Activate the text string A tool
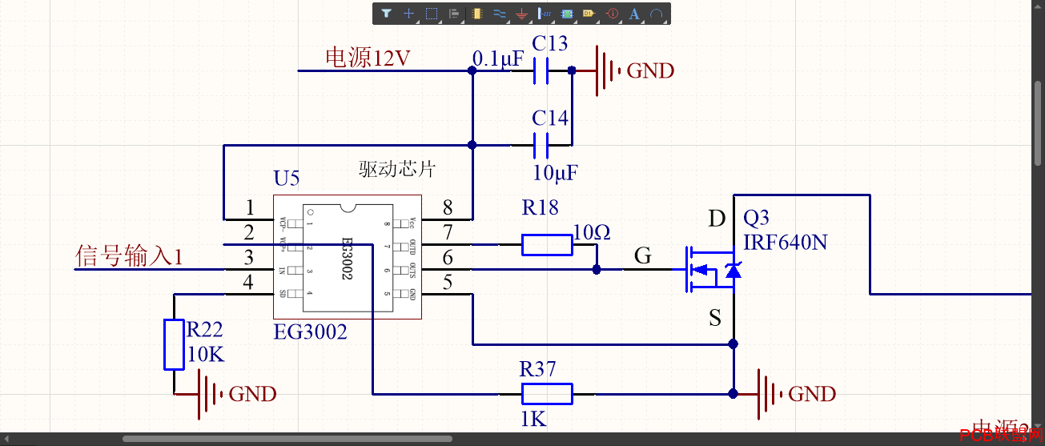The image size is (1045, 446). [x=634, y=14]
